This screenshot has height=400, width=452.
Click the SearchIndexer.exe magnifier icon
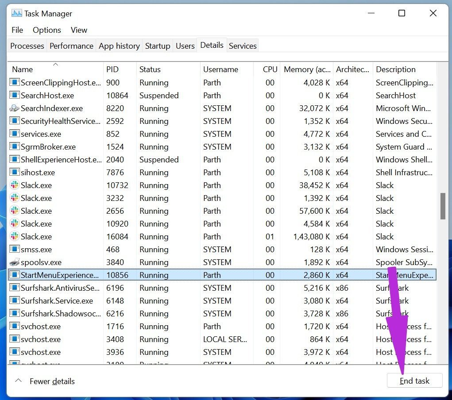pyautogui.click(x=15, y=108)
